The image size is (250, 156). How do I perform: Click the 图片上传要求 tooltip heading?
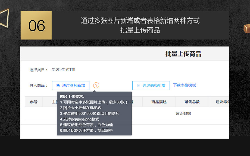click(72, 96)
